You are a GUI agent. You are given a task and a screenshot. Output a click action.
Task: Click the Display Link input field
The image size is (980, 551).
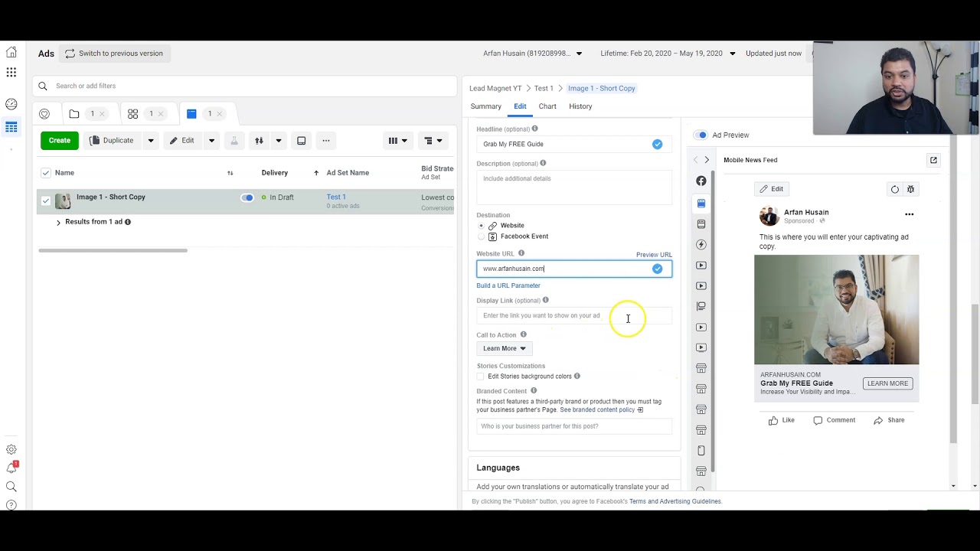(x=574, y=315)
